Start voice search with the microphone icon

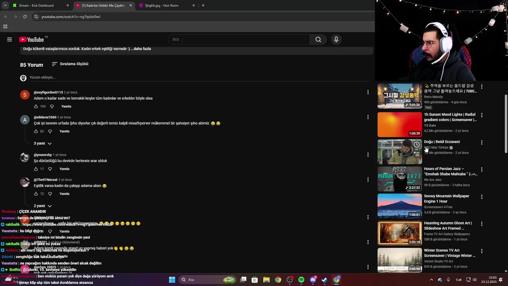point(336,39)
